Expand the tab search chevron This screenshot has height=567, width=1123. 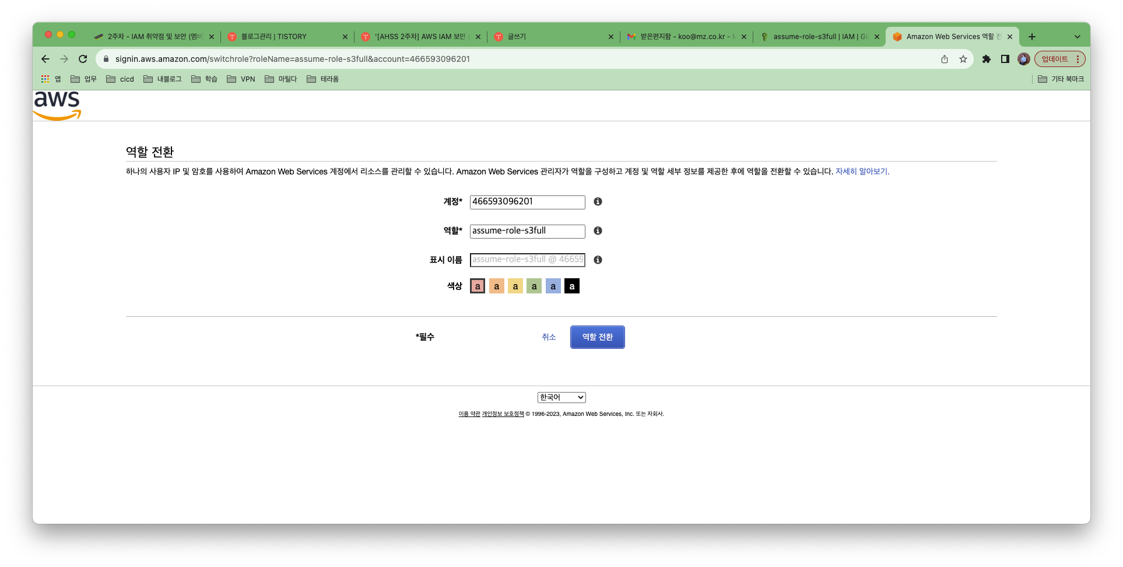tap(1078, 37)
